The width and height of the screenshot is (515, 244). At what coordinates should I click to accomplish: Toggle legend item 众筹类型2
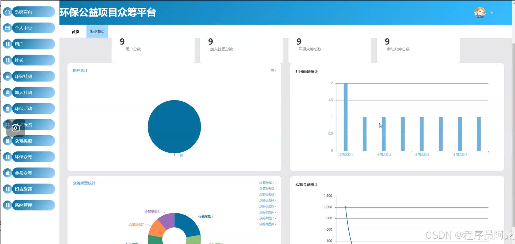point(267,189)
